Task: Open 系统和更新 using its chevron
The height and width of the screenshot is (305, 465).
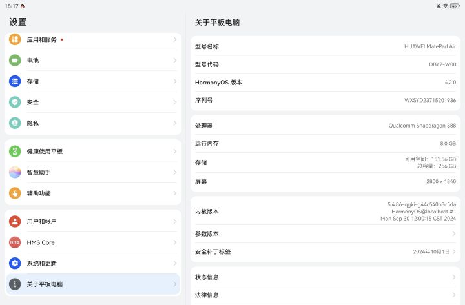Action: click(x=174, y=263)
